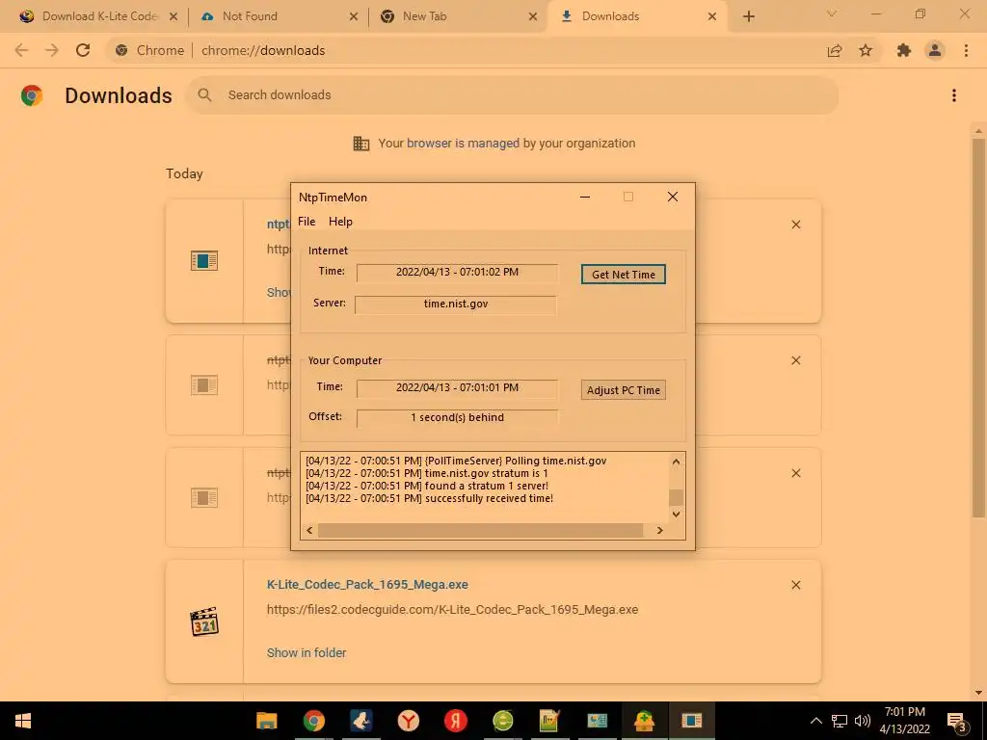Open K-Lite_Codec_Pack_1695_Mega.exe file link
987x740 pixels.
(367, 585)
